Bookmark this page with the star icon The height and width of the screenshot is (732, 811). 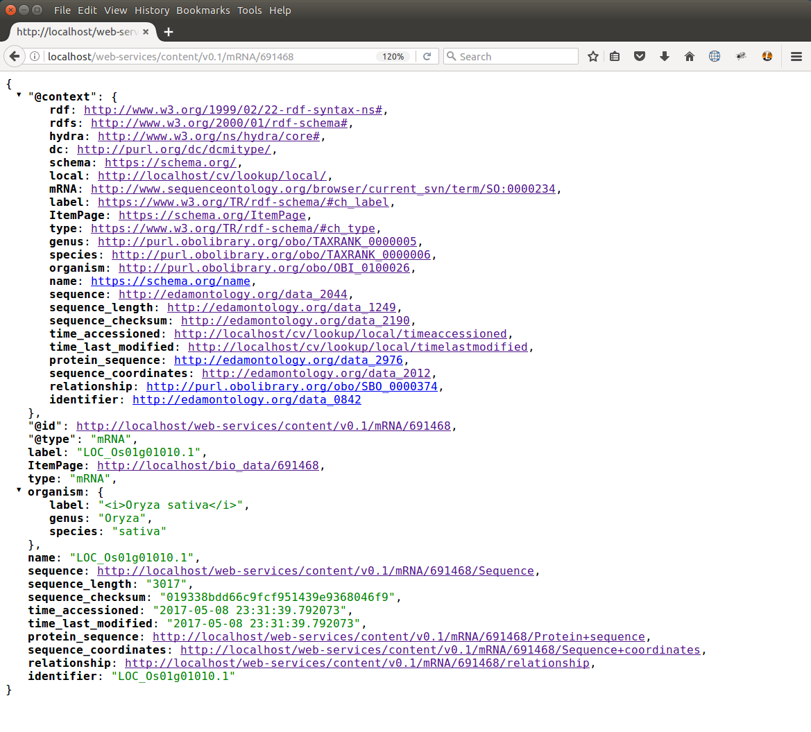[x=593, y=56]
